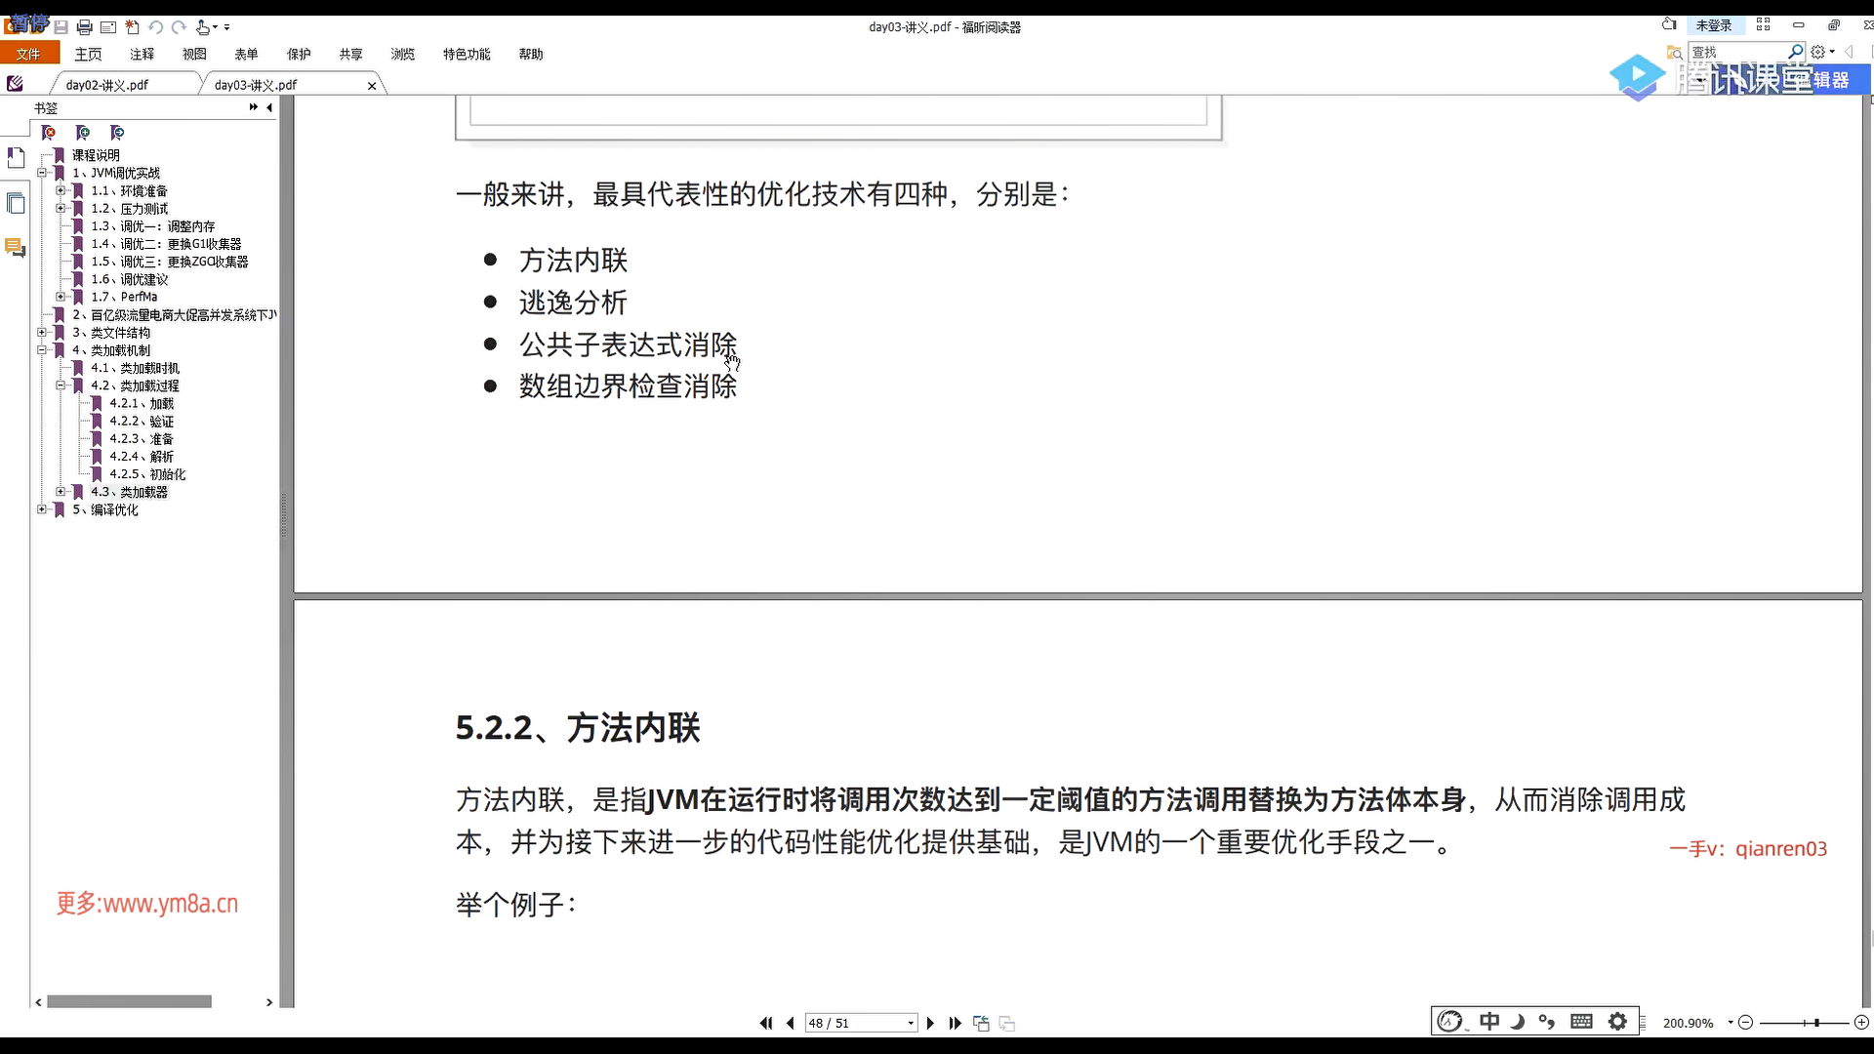The image size is (1874, 1054).
Task: Toggle the IME punctuation mode button
Action: pyautogui.click(x=1547, y=1021)
